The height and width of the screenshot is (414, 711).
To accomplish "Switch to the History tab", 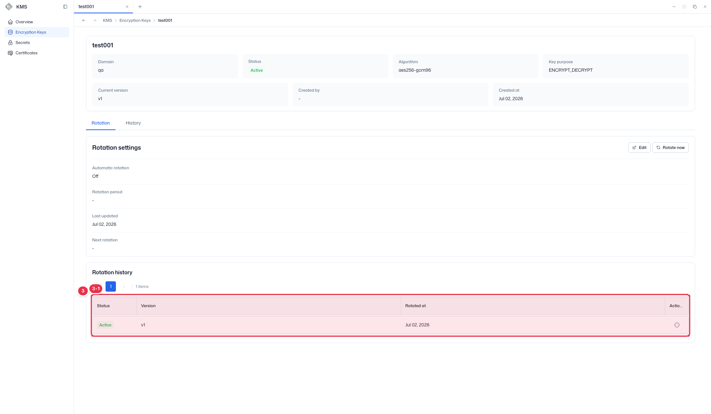I will 133,123.
